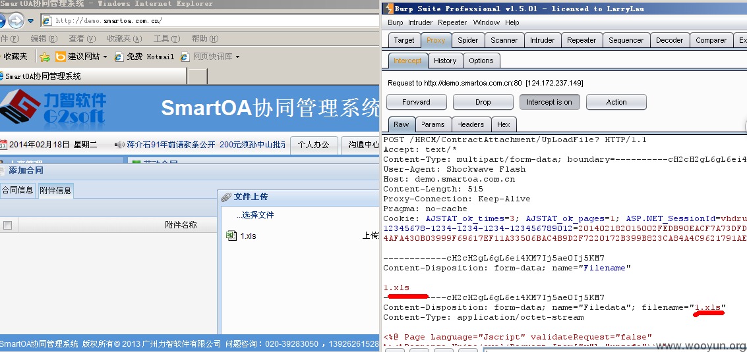Click the favorites star icon
Image resolution: width=747 pixels, height=352 pixels.
pyautogui.click(x=45, y=57)
